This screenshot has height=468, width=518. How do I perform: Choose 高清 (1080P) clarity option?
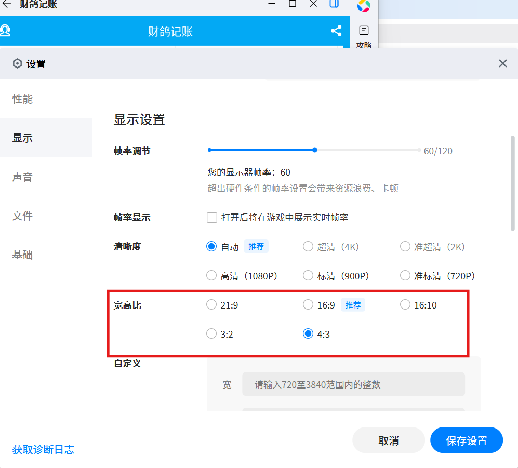[211, 276]
